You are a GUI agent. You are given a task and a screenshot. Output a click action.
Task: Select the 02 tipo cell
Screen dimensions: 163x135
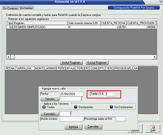click(10, 27)
